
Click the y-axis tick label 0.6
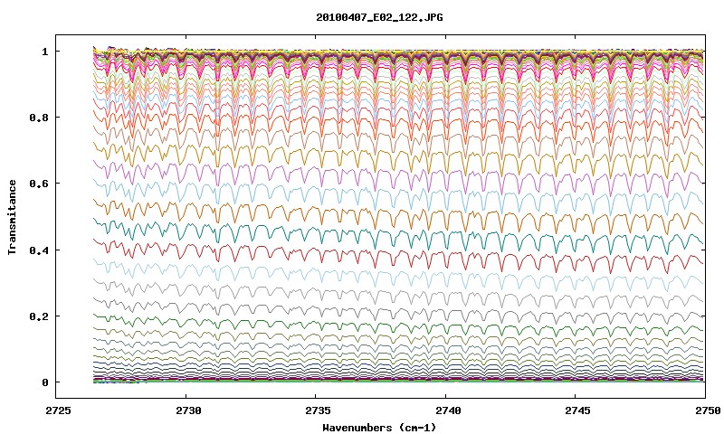[x=39, y=184]
